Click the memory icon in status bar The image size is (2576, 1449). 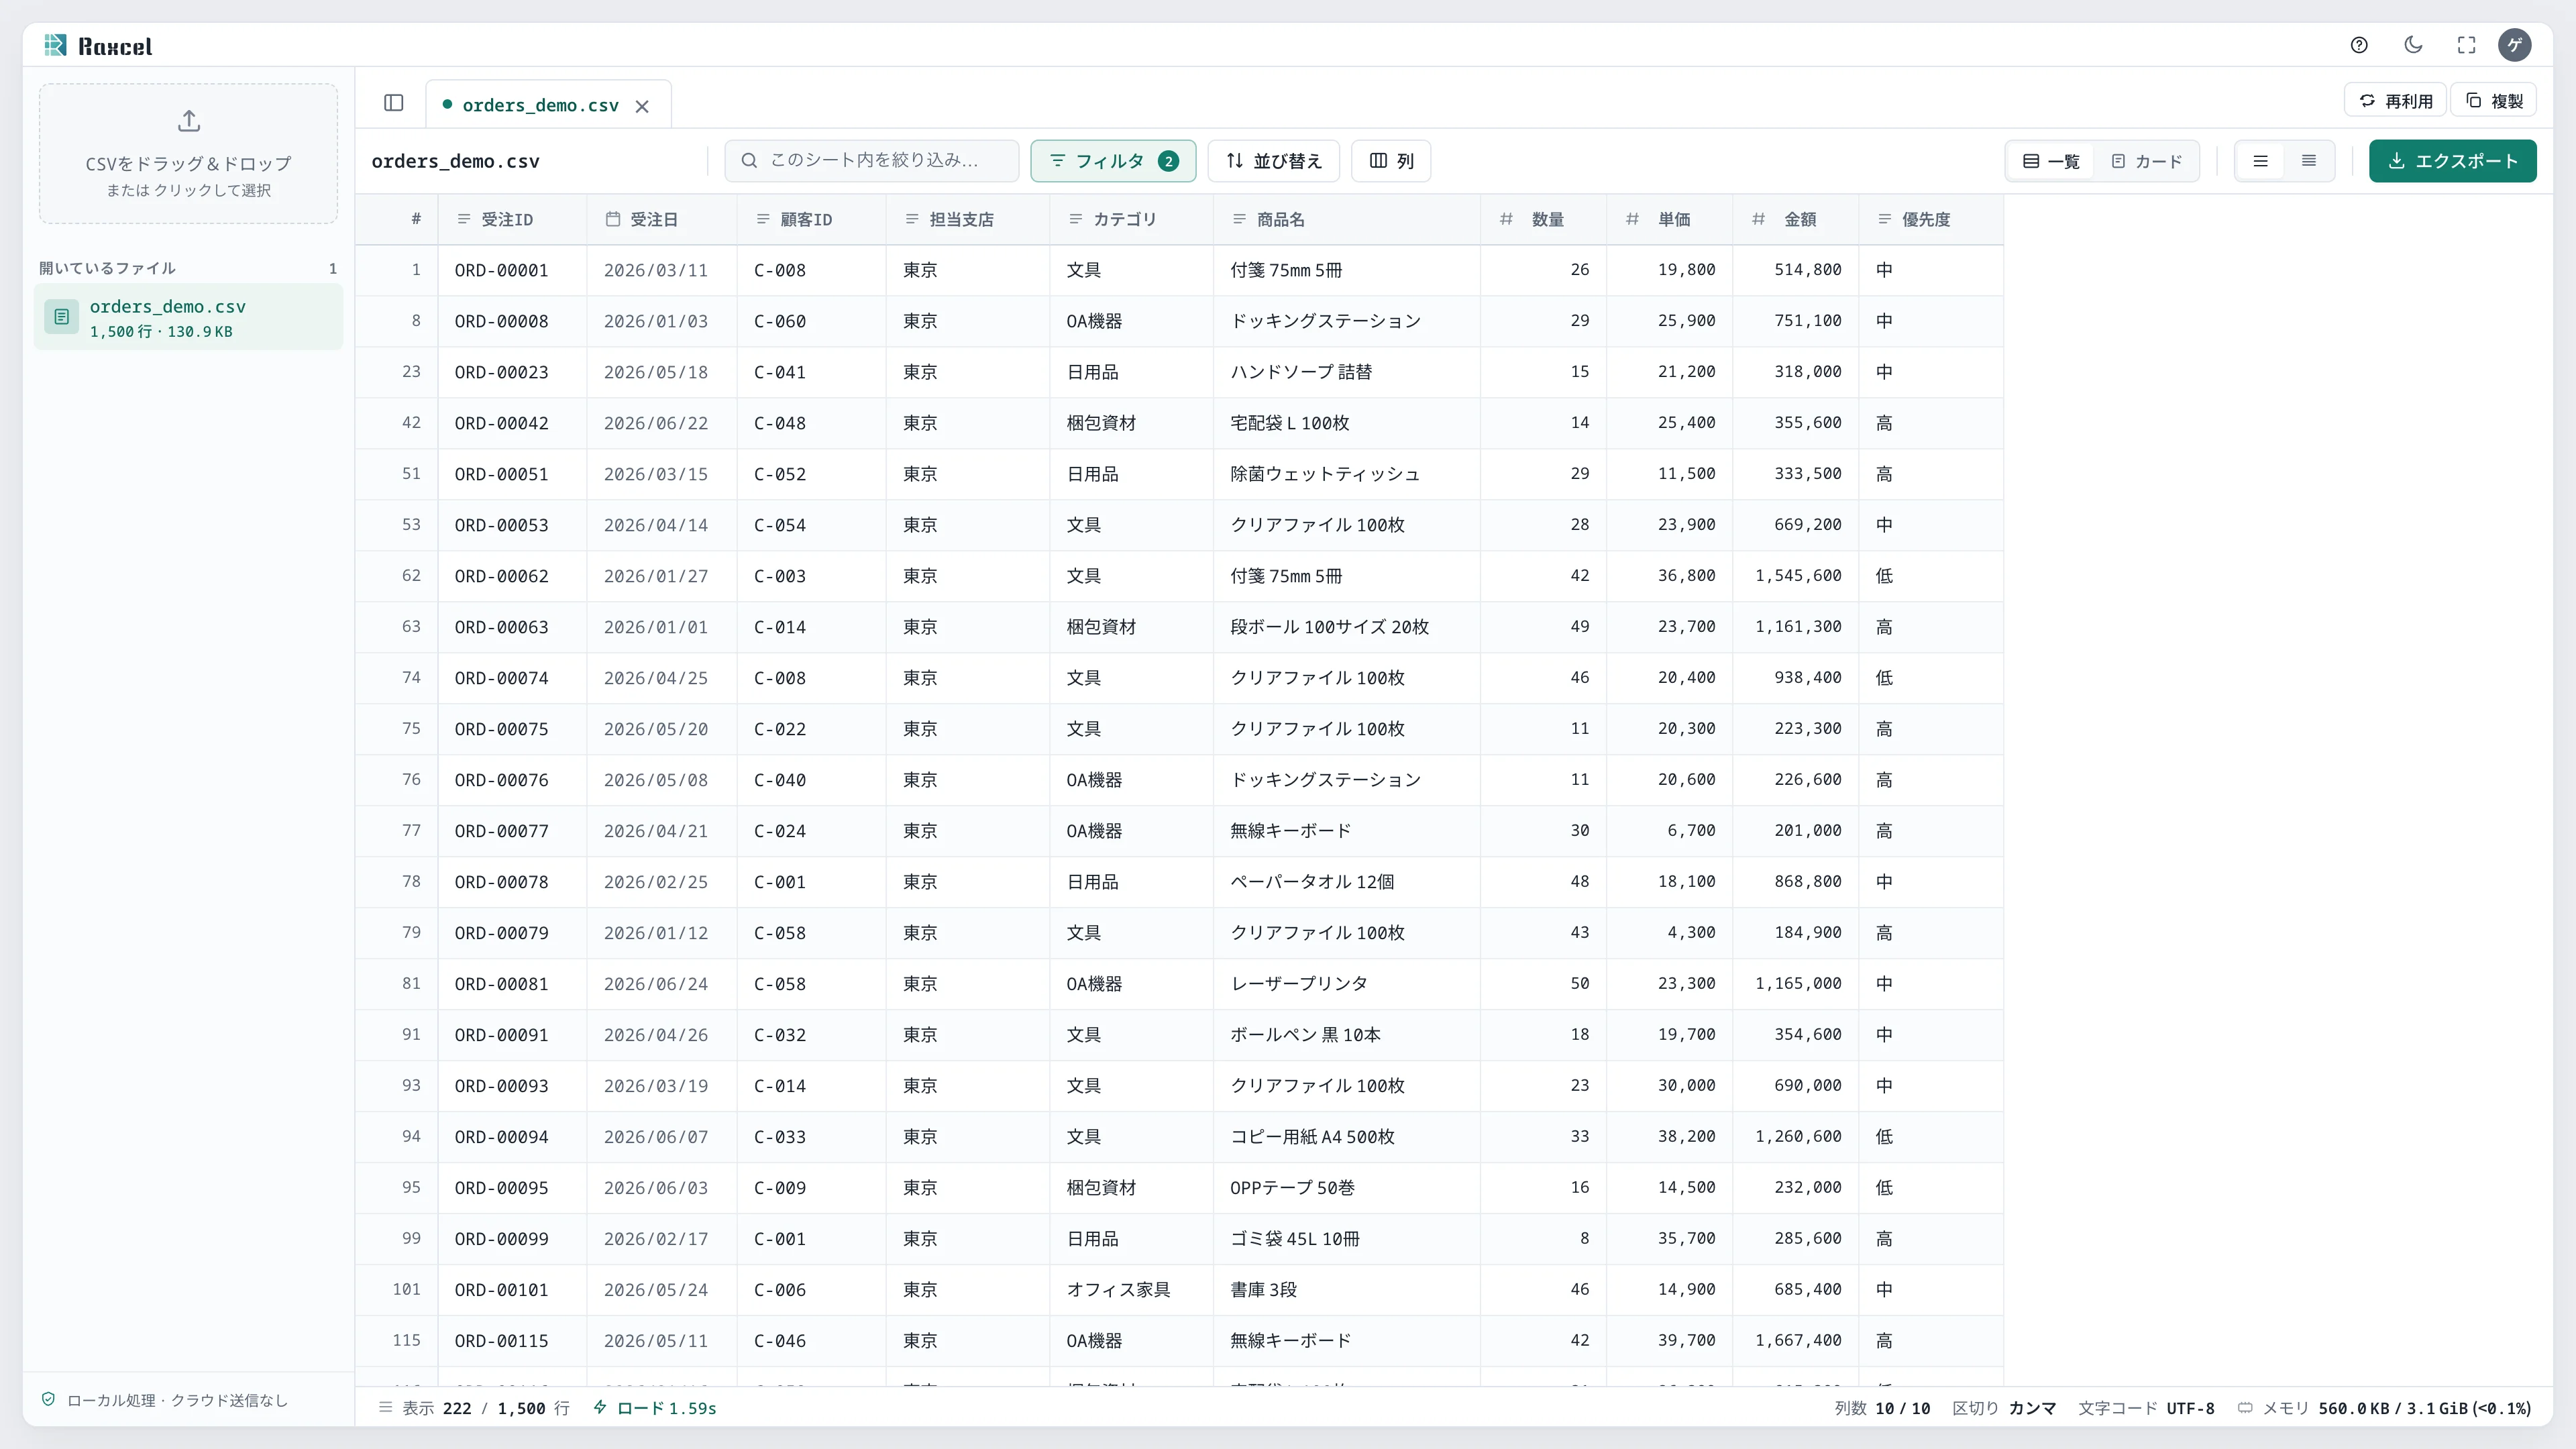coord(2245,1408)
